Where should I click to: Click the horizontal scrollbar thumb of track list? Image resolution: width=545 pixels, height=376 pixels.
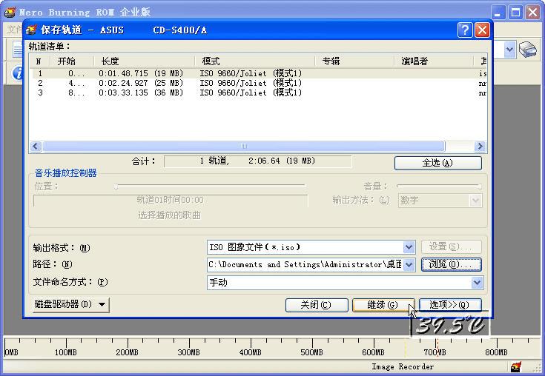pos(244,147)
